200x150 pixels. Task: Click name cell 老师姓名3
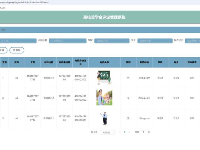click(48, 78)
